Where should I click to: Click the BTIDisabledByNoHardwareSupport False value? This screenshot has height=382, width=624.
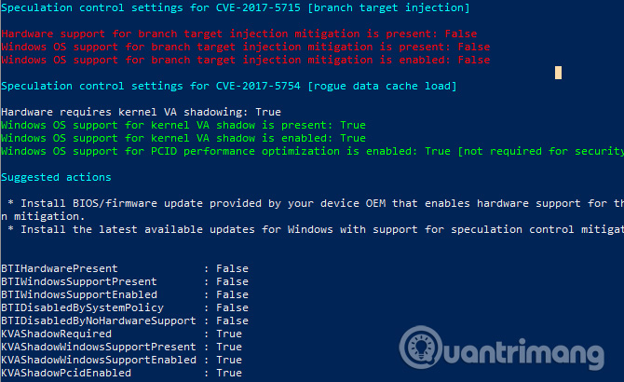(x=233, y=321)
